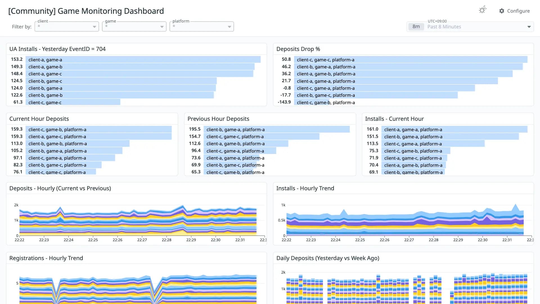Click the Current Hour Deposits widget title

[x=39, y=119]
